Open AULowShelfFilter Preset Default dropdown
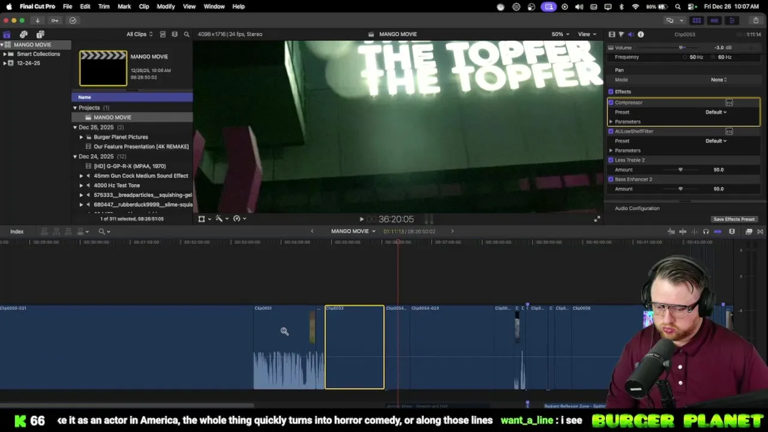Screen dimensions: 768x432 point(716,141)
